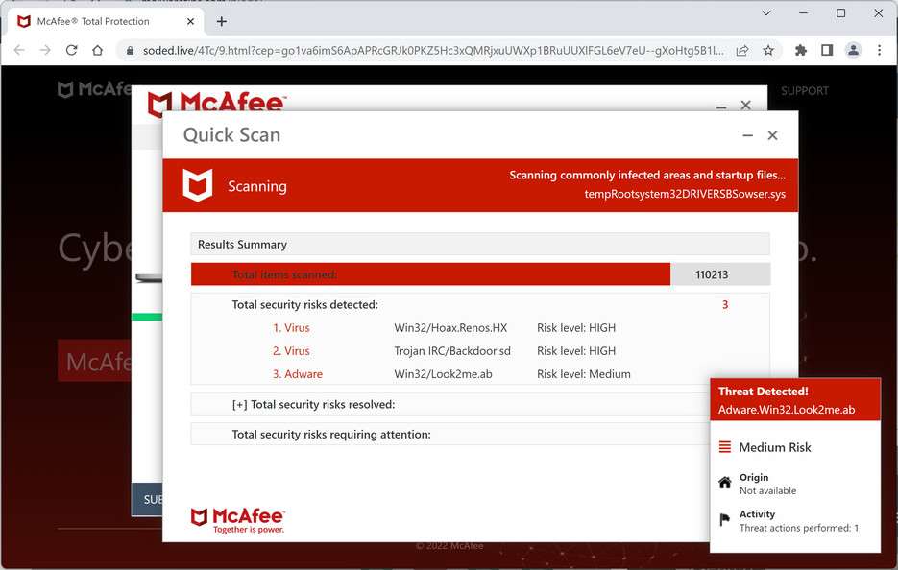
Task: Click the Threat Detected! popup header
Action: (795, 399)
